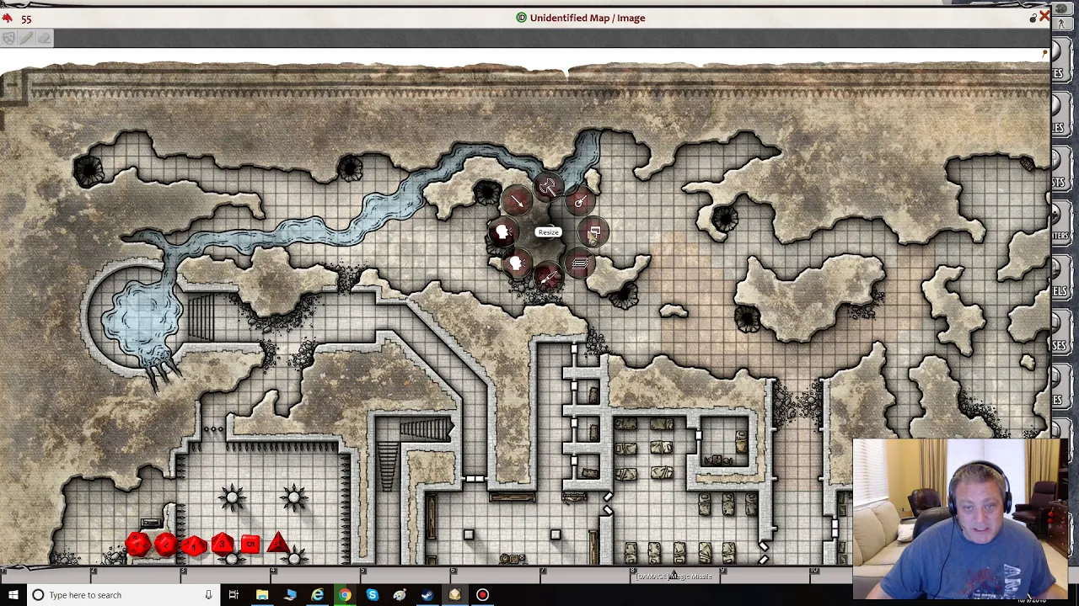Click the upper speaking-head radial option
Screen dimensions: 1079x606
coord(502,231)
